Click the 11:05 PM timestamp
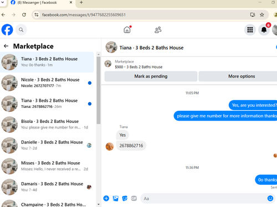277x207 pixels. (x=192, y=93)
